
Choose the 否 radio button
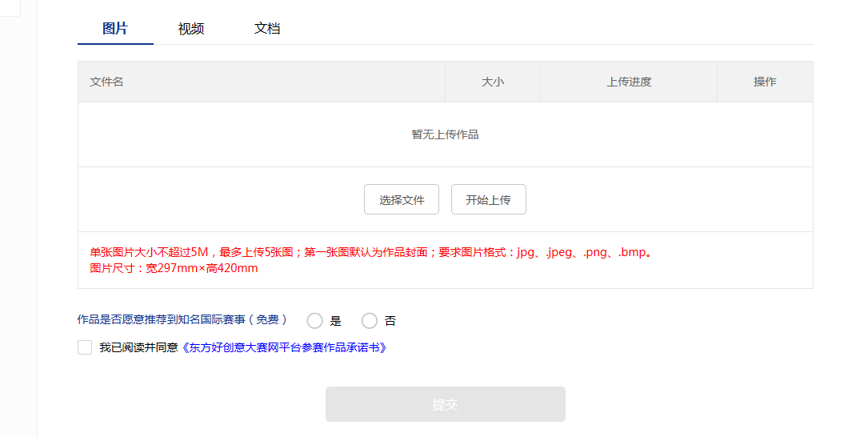click(370, 321)
